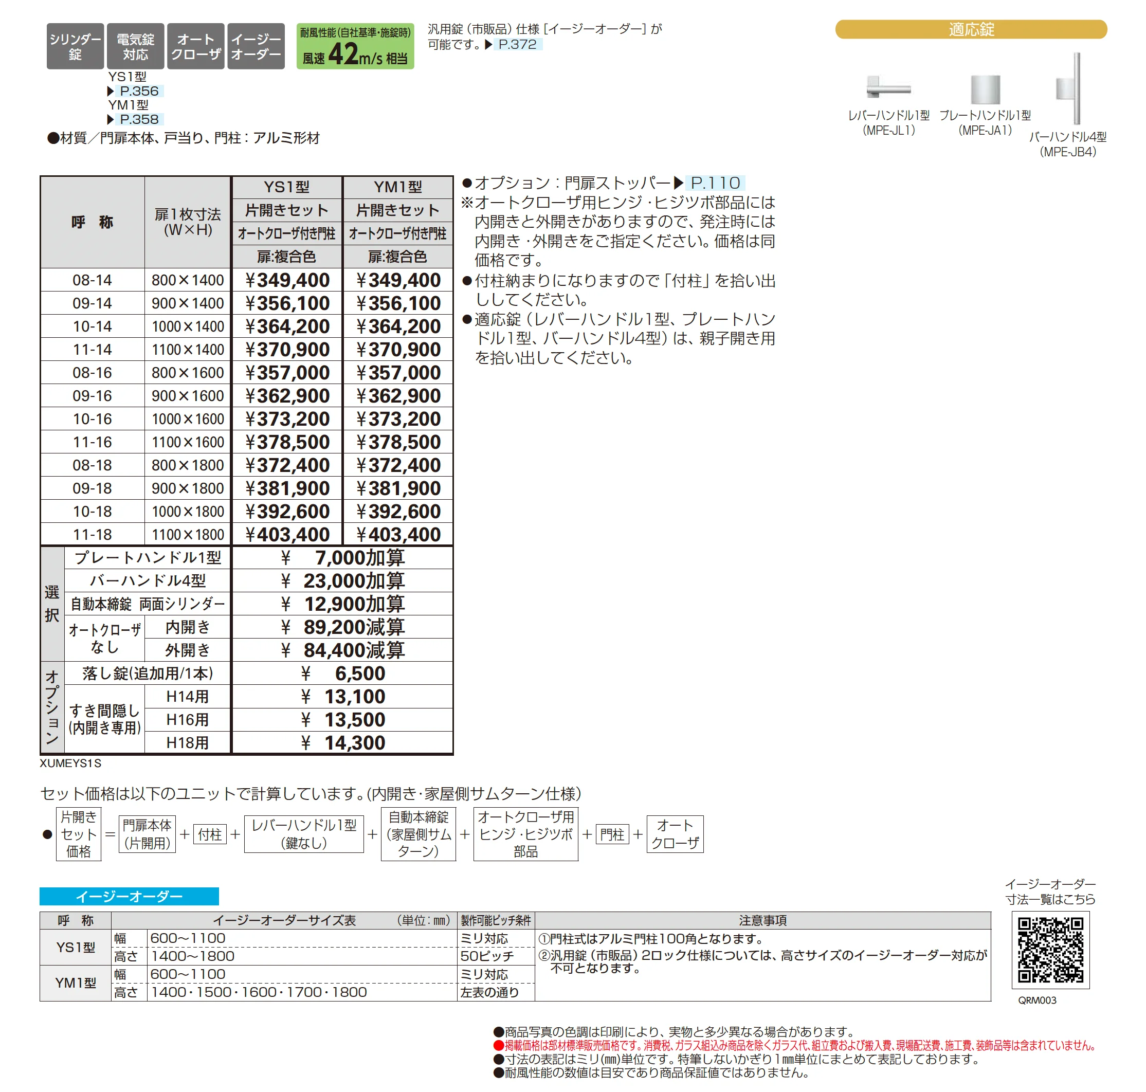
Task: Click the YS1型 price ¥349,400 for 08-14
Action: pyautogui.click(x=287, y=280)
